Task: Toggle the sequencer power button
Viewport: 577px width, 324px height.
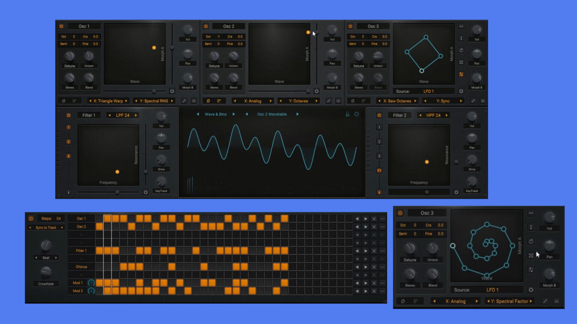Action: (x=30, y=218)
